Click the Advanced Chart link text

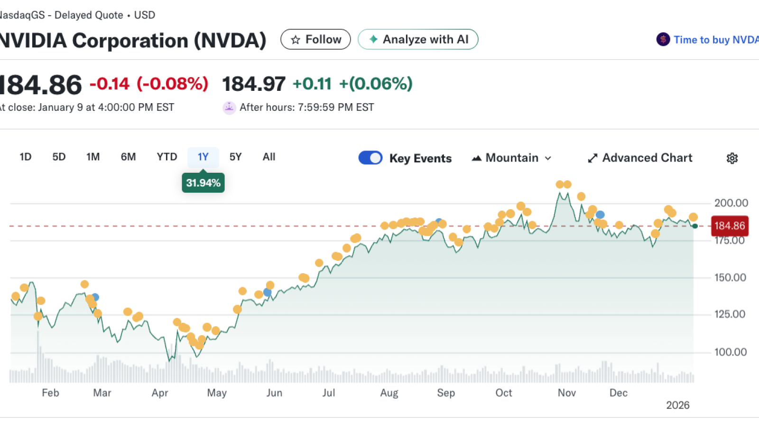tap(647, 158)
